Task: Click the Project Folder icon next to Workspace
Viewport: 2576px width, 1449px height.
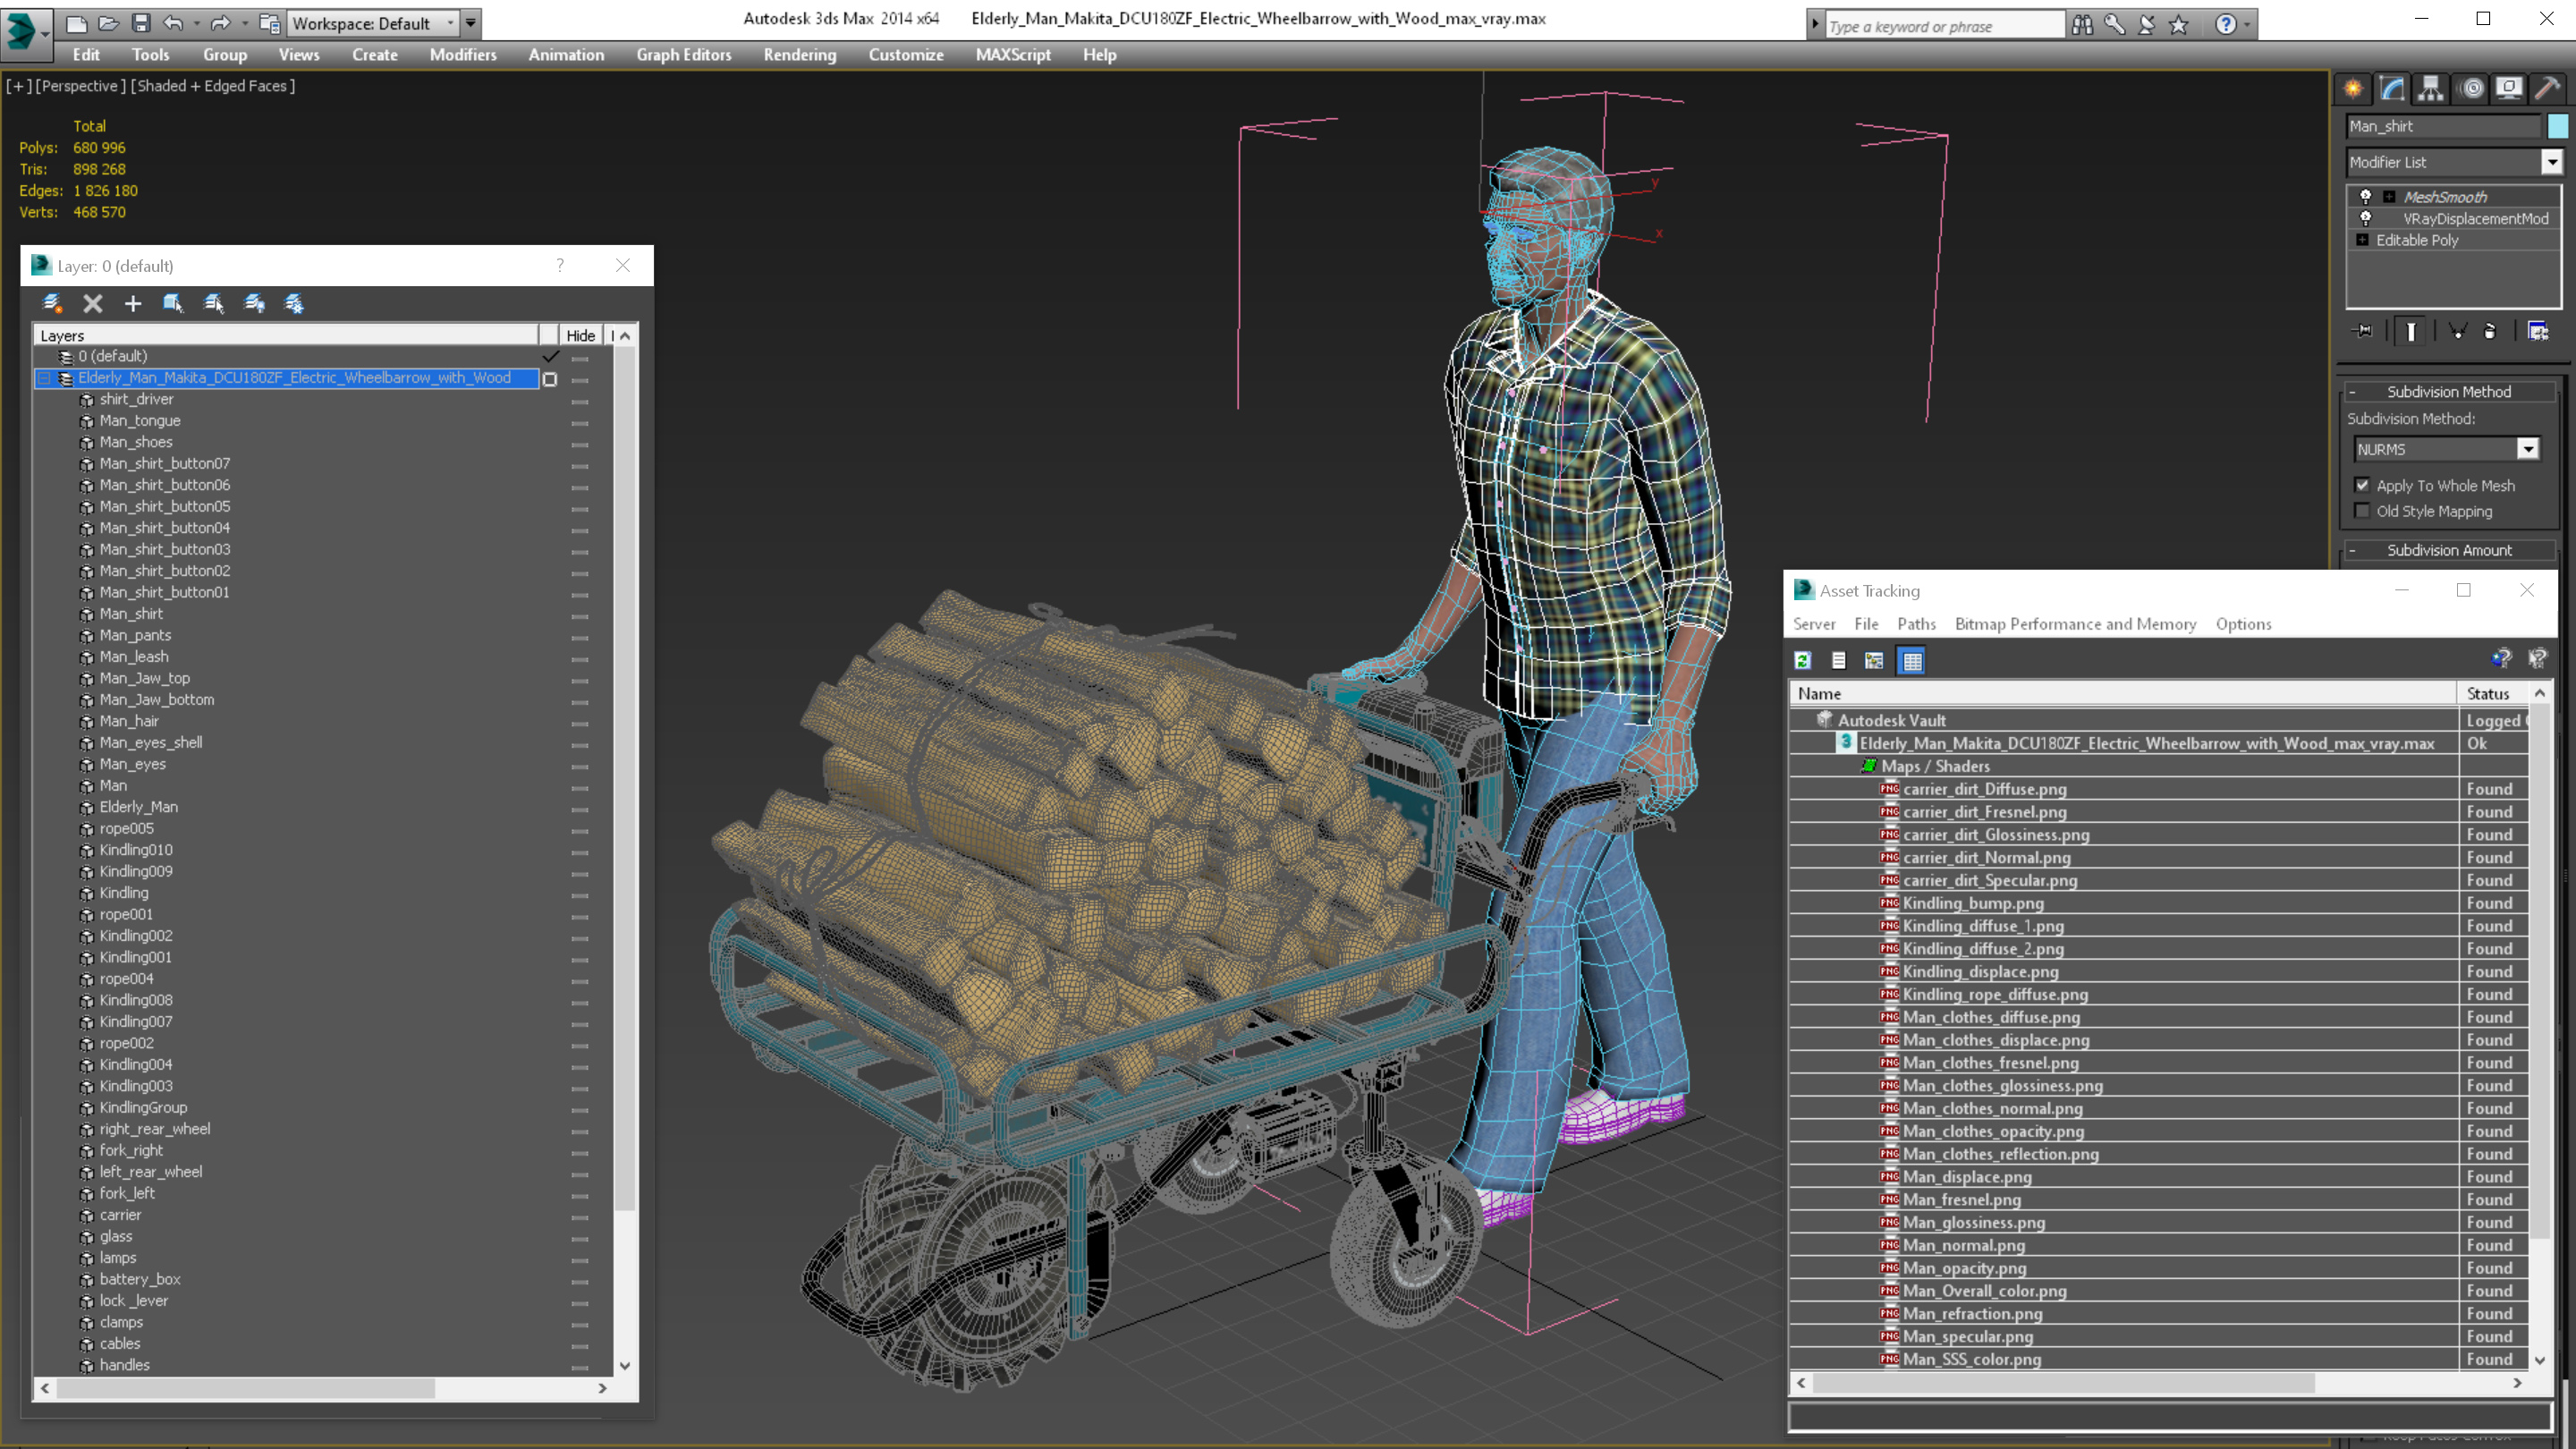Action: coord(270,23)
